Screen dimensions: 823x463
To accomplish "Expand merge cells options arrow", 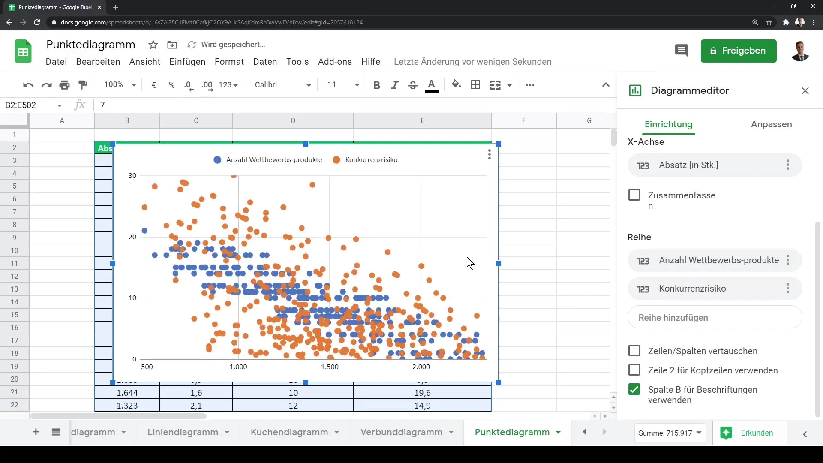I will coord(510,85).
